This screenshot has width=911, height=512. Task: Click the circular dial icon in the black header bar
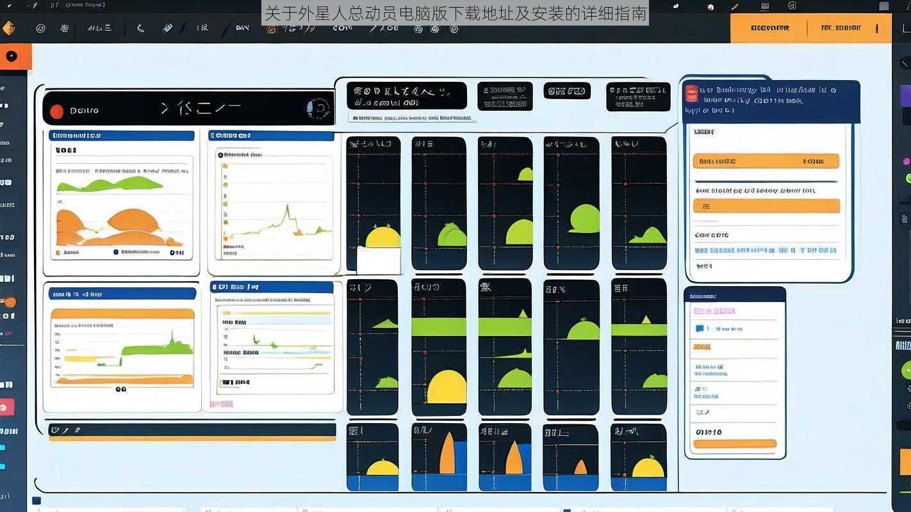tap(317, 109)
